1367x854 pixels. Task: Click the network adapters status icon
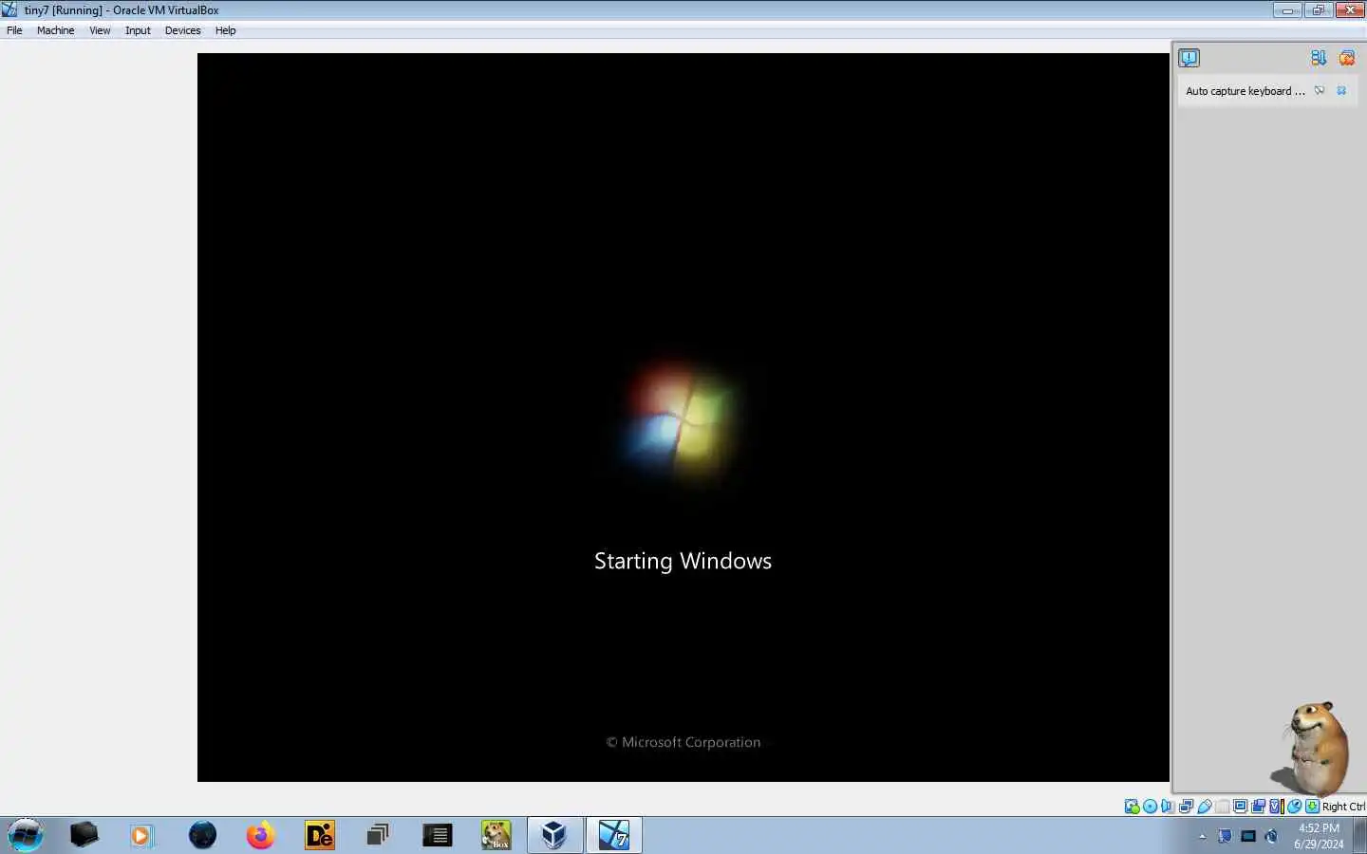pyautogui.click(x=1186, y=807)
